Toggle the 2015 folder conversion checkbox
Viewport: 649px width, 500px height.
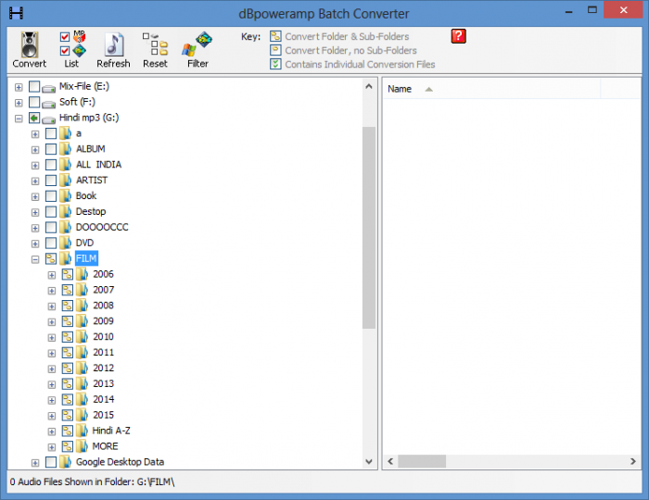68,416
